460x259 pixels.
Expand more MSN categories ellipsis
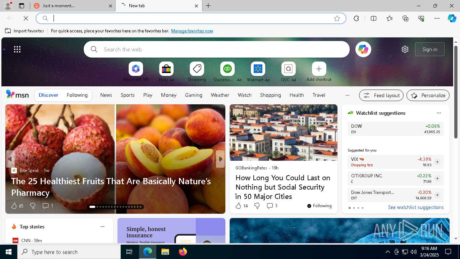point(347,95)
